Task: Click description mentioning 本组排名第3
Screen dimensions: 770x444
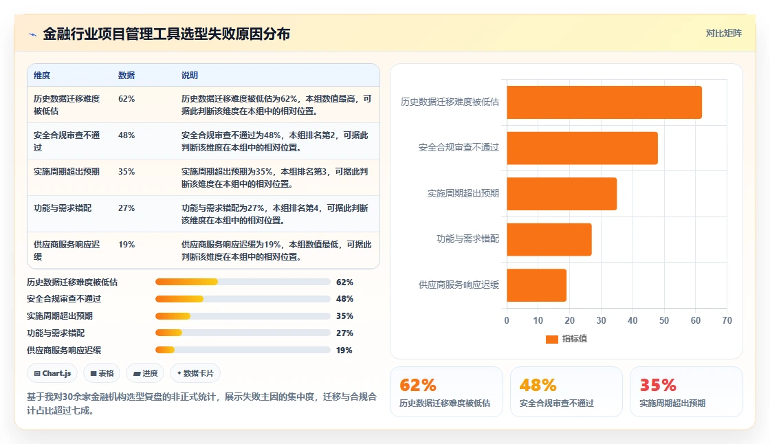Action: pyautogui.click(x=274, y=177)
